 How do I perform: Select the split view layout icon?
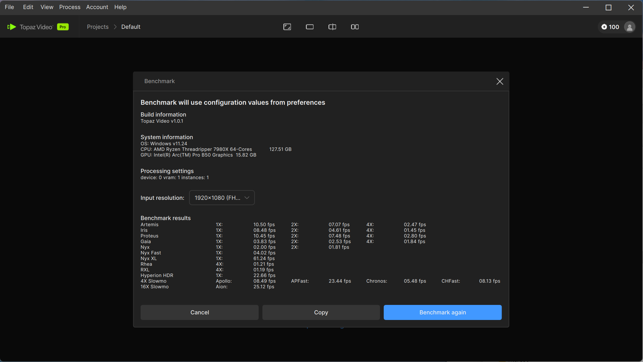click(x=332, y=27)
